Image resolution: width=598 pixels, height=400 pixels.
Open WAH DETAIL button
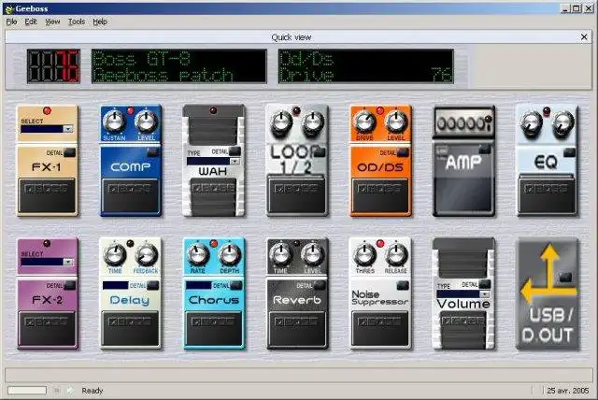235,151
